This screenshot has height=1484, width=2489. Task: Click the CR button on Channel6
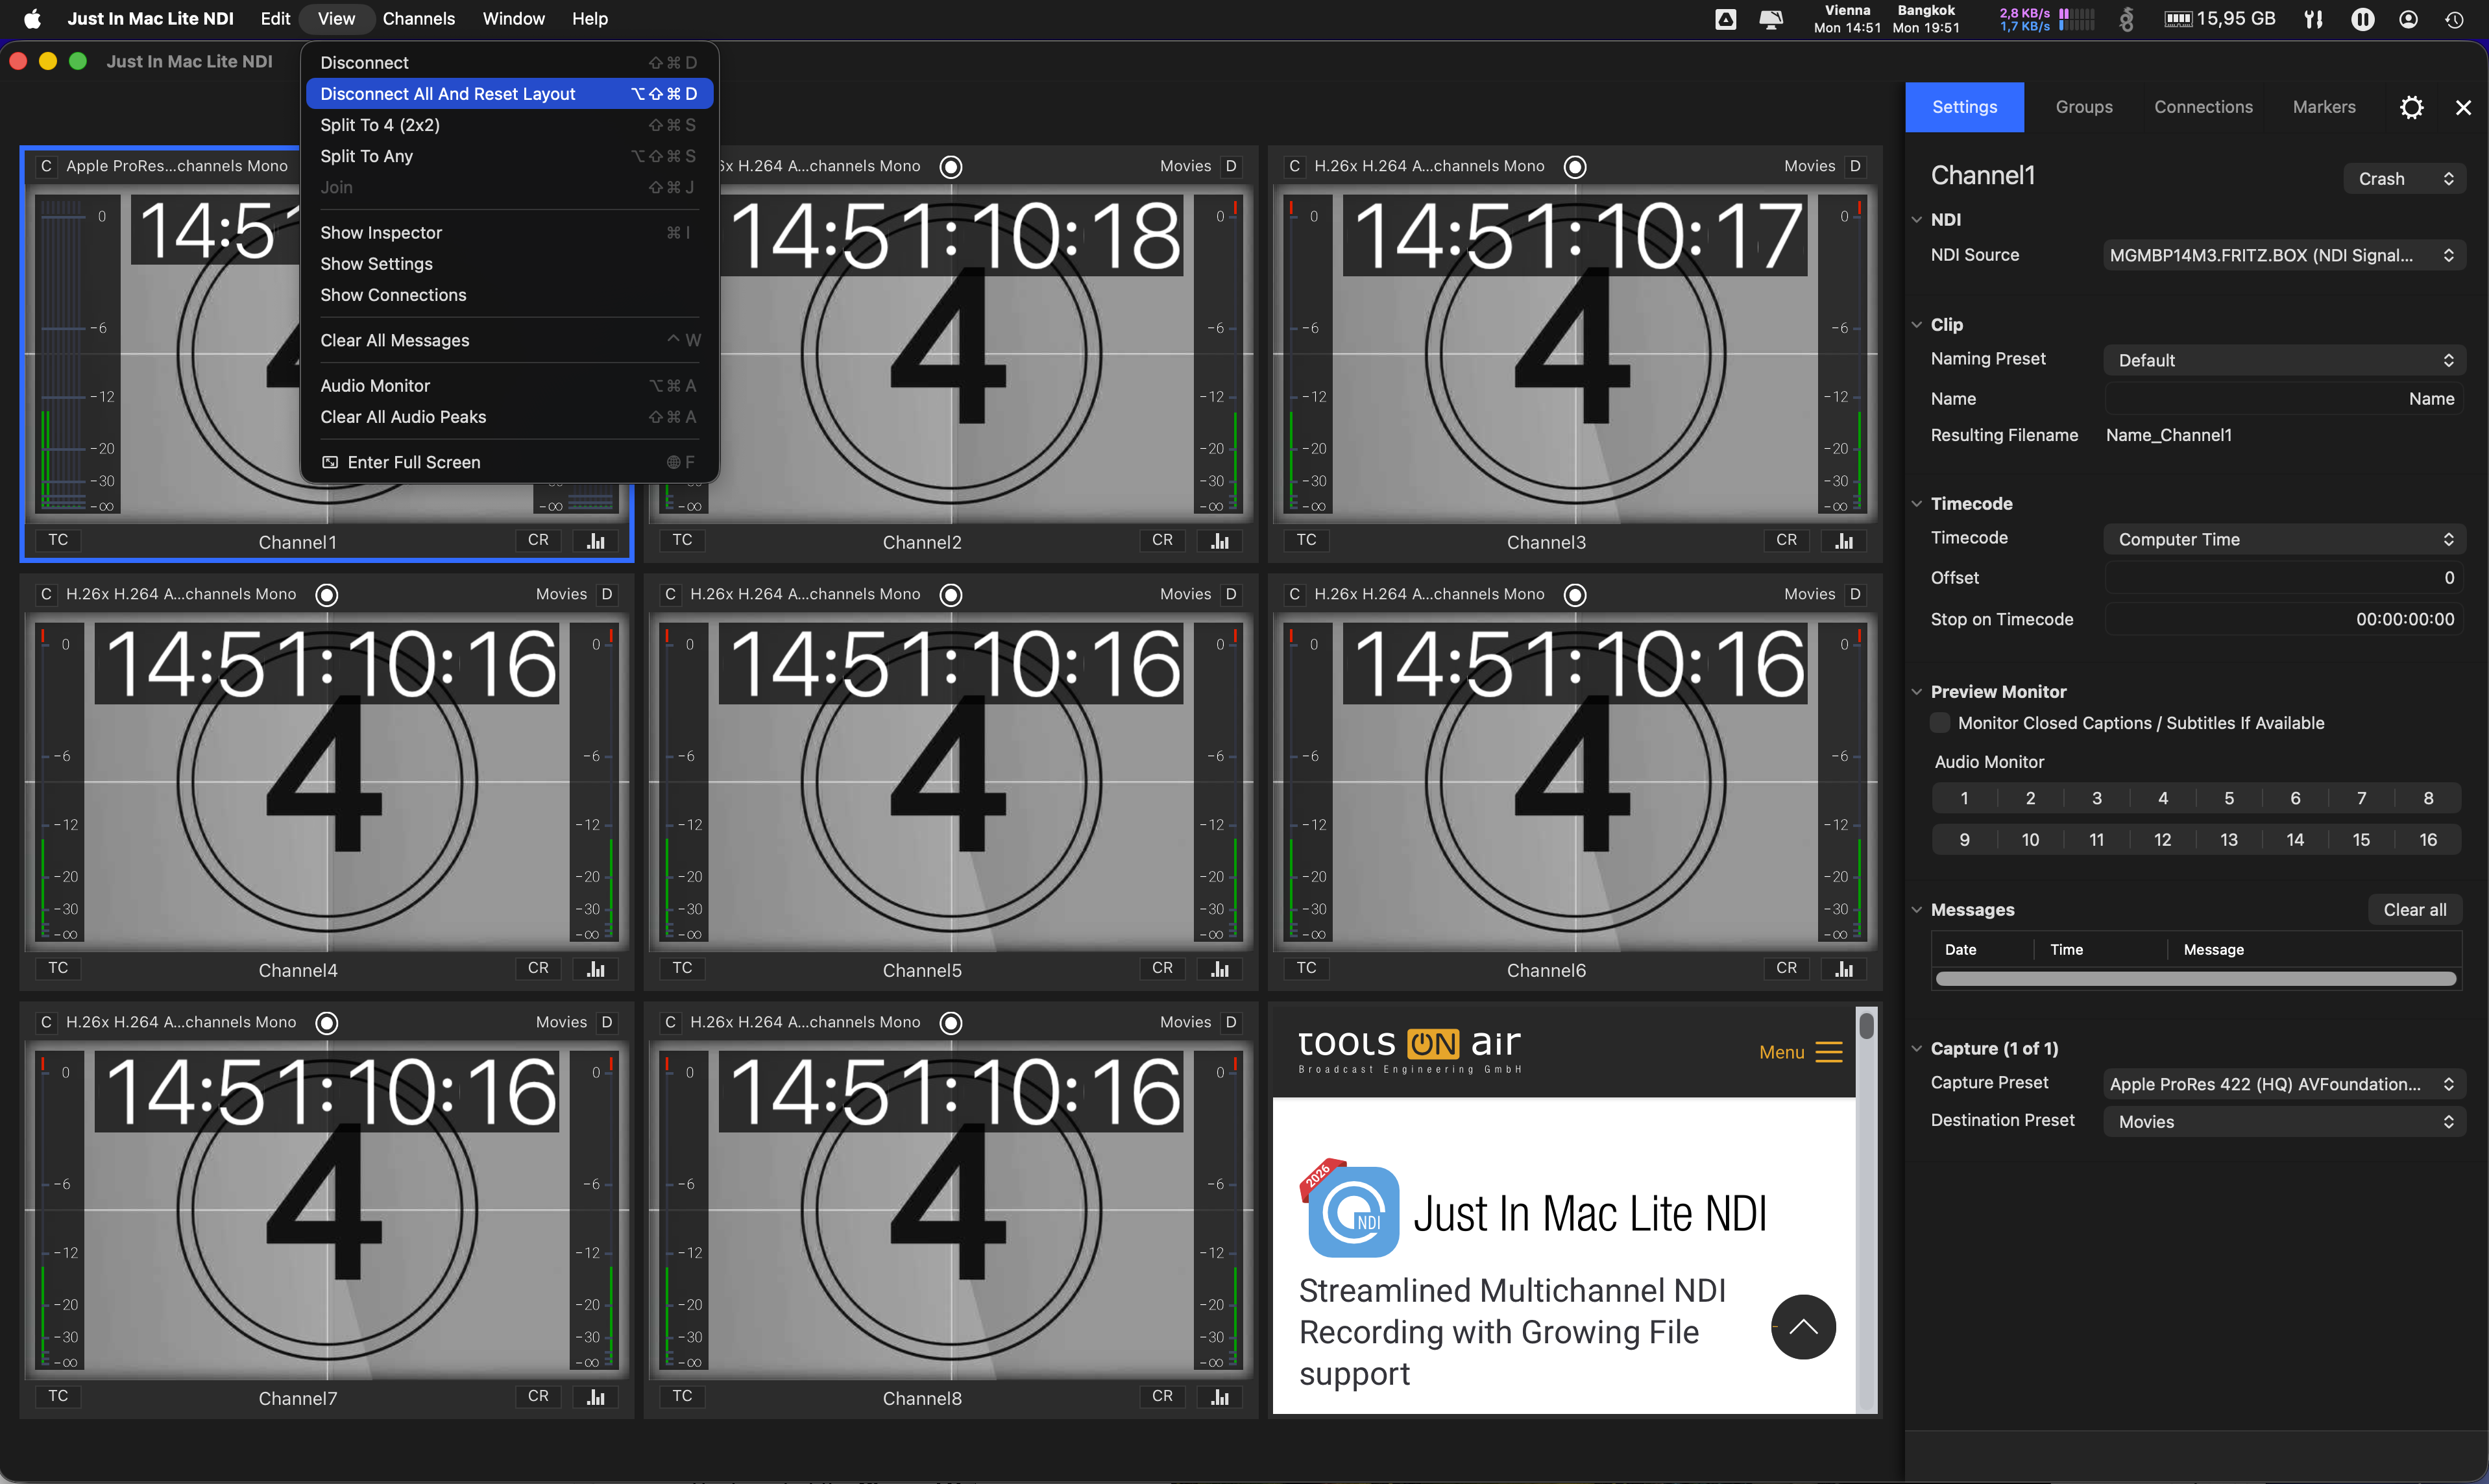click(x=1786, y=968)
